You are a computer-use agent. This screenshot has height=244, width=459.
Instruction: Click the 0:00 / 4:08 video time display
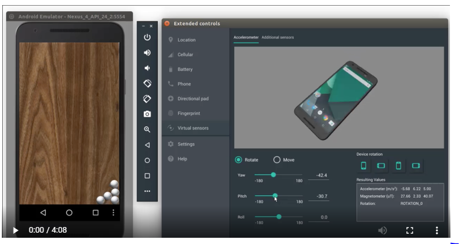click(48, 230)
